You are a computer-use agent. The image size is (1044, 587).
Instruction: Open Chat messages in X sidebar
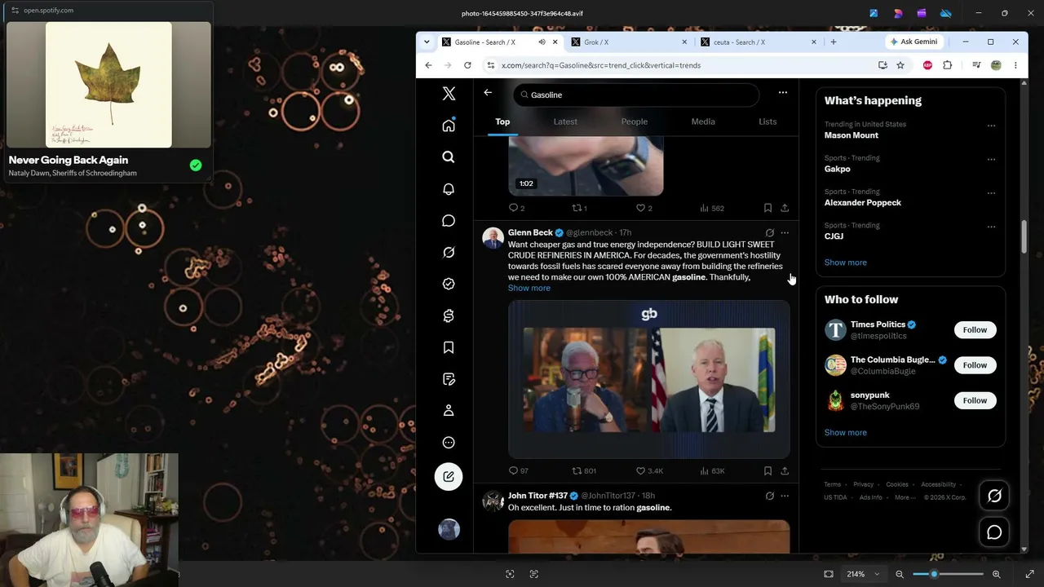click(449, 221)
